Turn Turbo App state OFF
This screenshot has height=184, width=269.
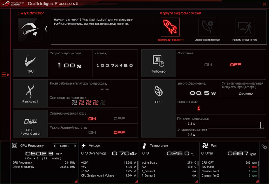tap(235, 65)
